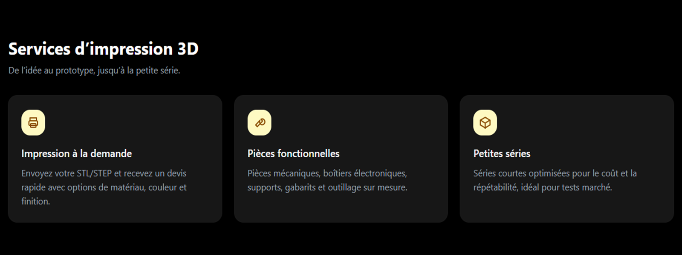The width and height of the screenshot is (682, 255).
Task: Click the 'rapide avec options de matériau' line
Action: [x=104, y=187]
